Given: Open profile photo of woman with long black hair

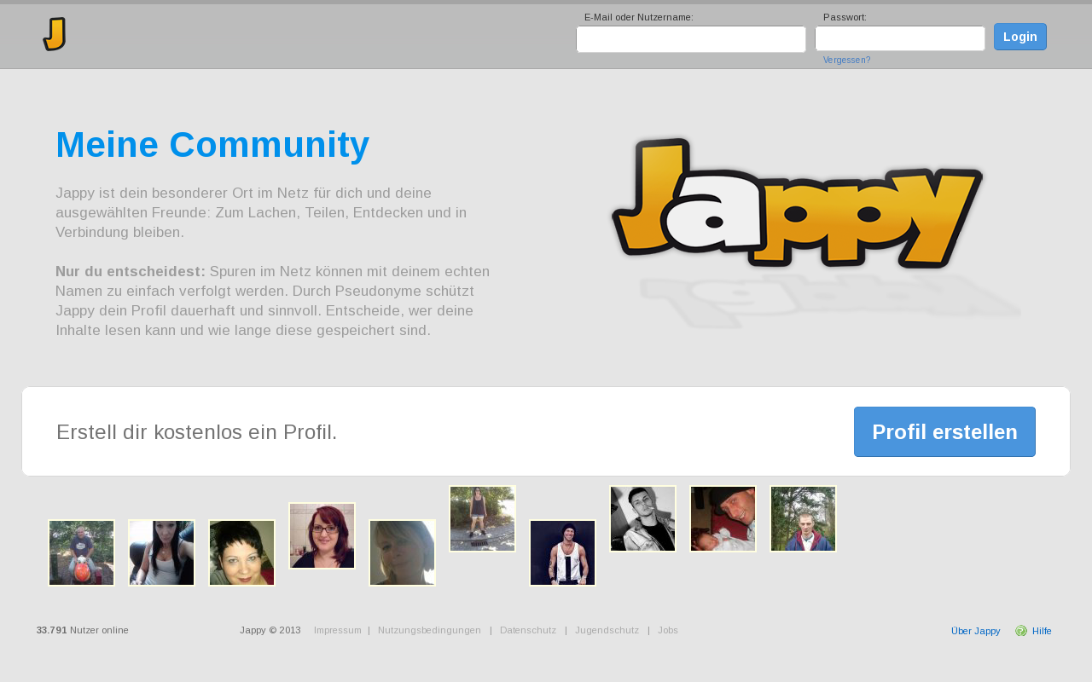Looking at the screenshot, I should 161,552.
